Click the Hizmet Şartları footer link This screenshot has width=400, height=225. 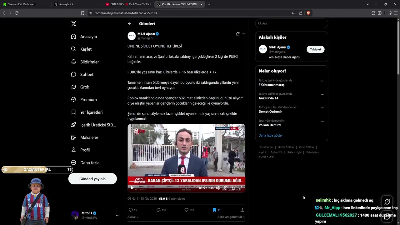coord(266,147)
